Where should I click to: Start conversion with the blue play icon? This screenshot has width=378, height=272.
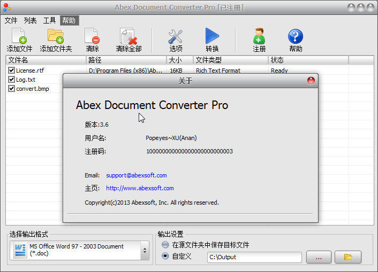point(212,36)
